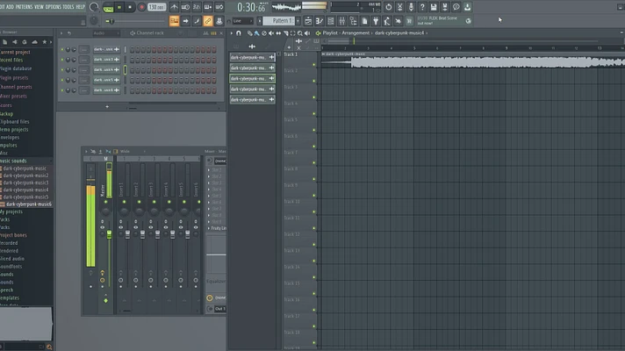Open the VIEW menu
Viewport: 625px width, 351px height.
coord(39,7)
